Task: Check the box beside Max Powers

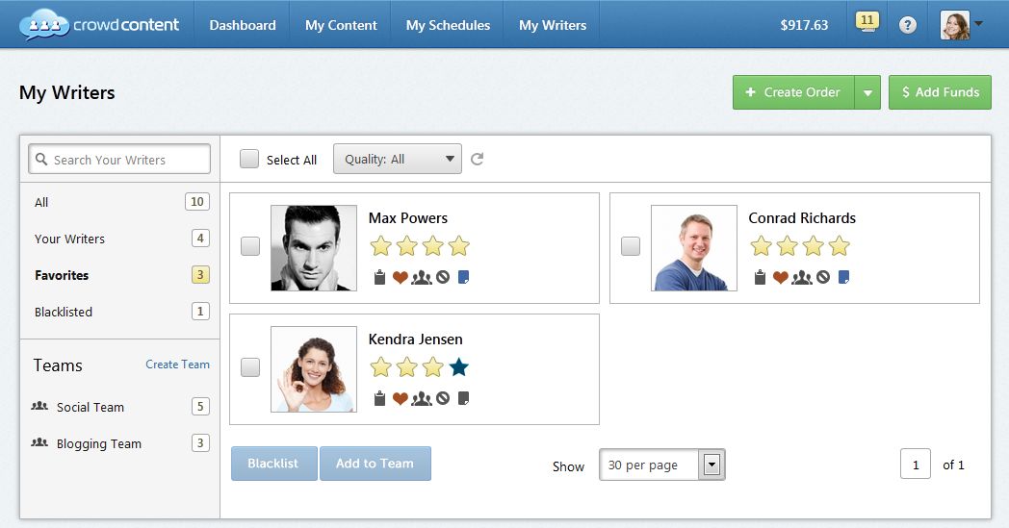Action: click(x=250, y=246)
